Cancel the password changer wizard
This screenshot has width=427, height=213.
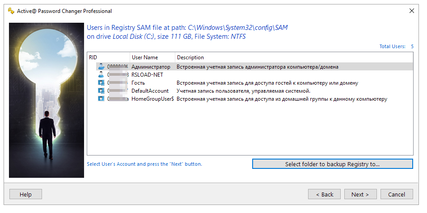397,194
